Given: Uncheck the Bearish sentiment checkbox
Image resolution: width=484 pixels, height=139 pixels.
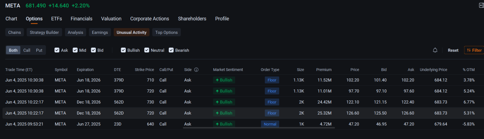Looking at the screenshot, I should pos(171,50).
